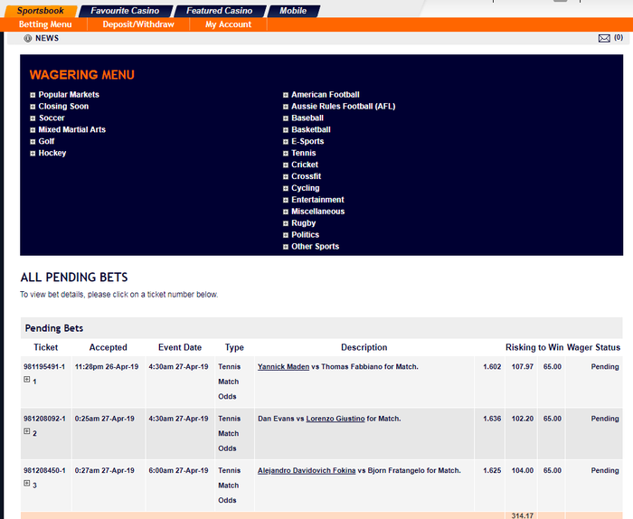Click Pending status for Dan Evans bet
The image size is (633, 519).
pos(605,419)
